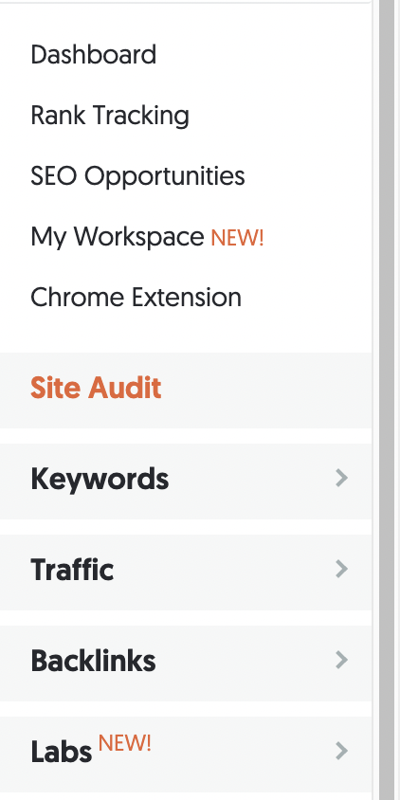Select Chrome Extension link

point(136,298)
